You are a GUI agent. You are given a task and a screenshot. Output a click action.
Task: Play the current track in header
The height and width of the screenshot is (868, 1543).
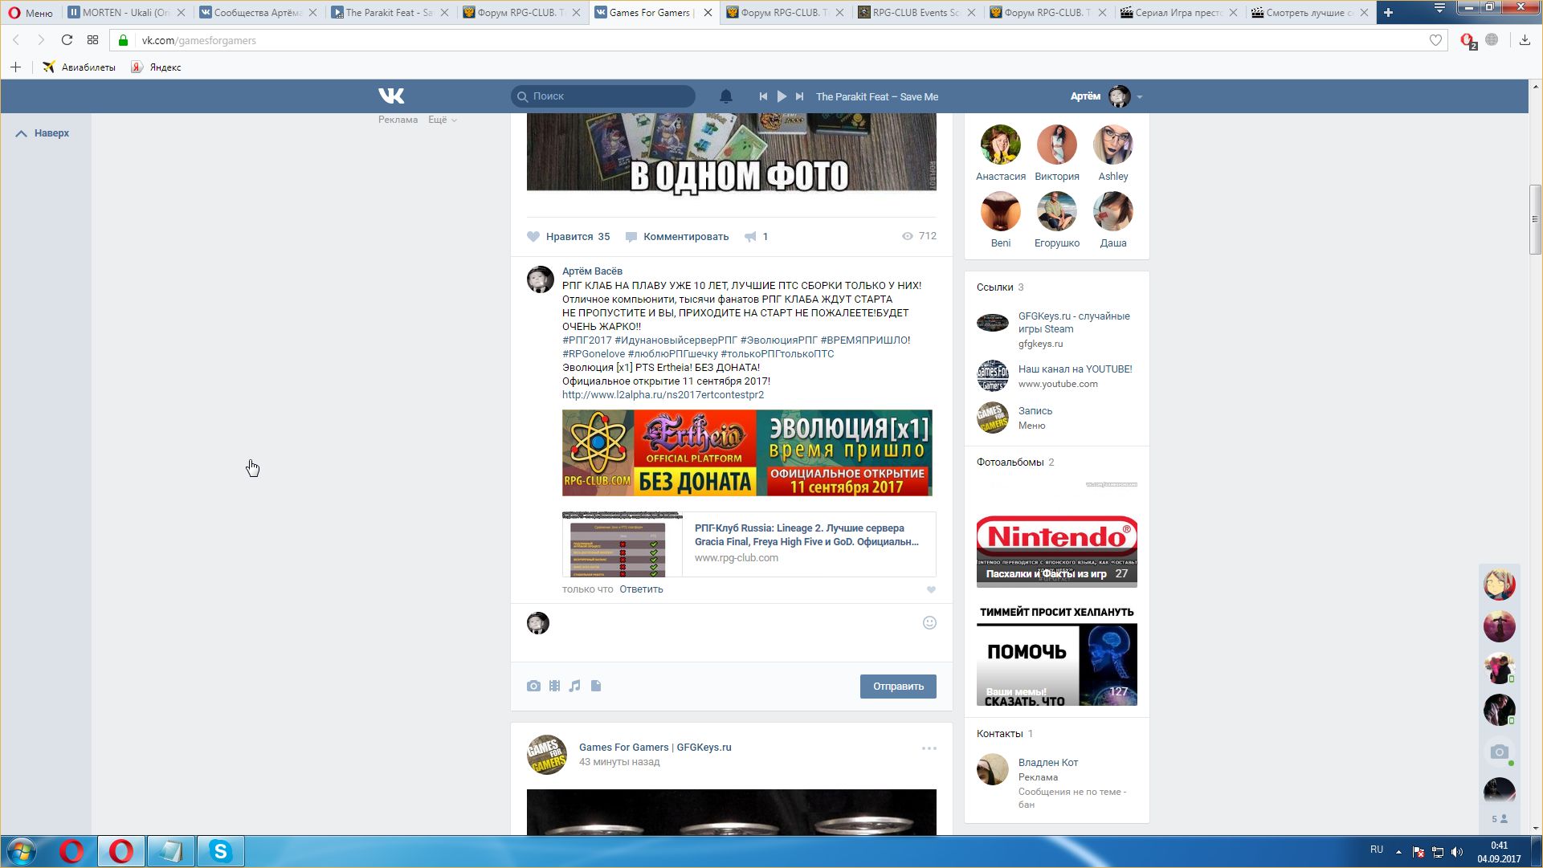click(x=782, y=96)
